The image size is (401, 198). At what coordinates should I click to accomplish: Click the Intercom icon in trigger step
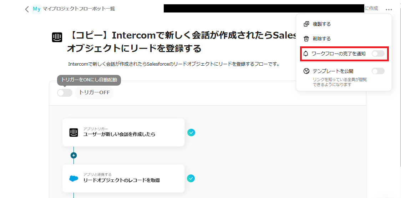[73, 133]
